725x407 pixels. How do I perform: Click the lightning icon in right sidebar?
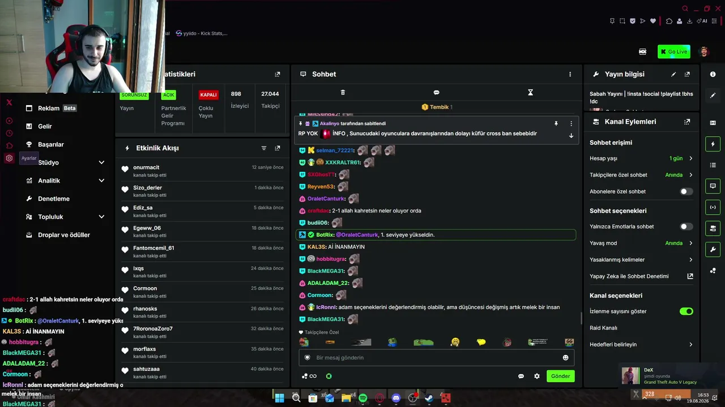pyautogui.click(x=713, y=144)
